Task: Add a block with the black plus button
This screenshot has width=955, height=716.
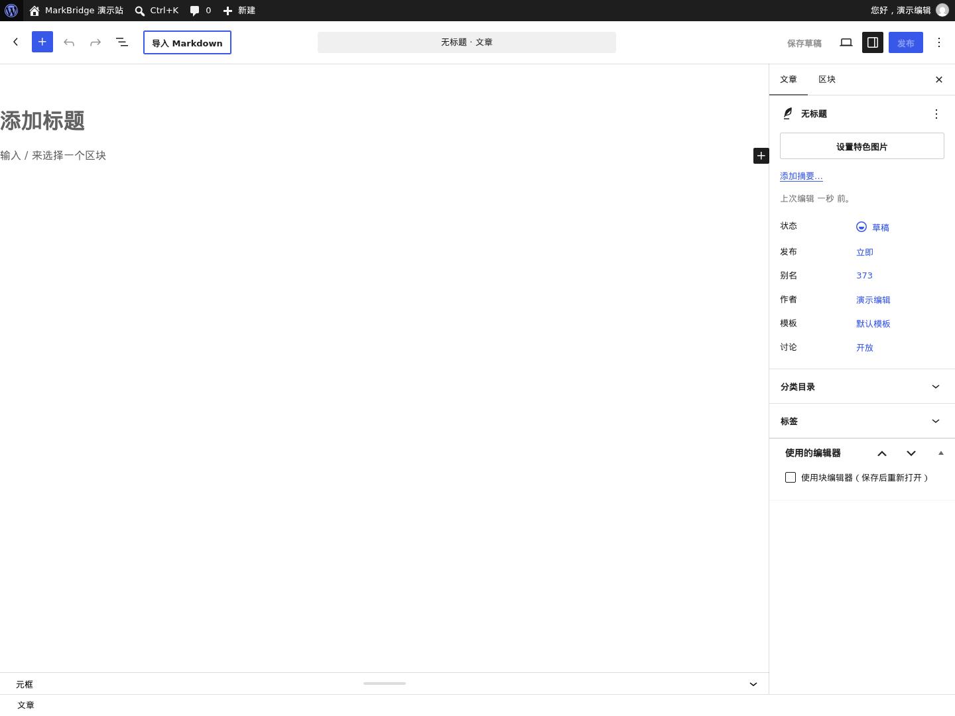Action: coord(761,156)
